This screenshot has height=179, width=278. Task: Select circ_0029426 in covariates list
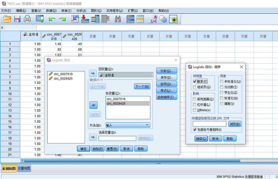(128, 103)
